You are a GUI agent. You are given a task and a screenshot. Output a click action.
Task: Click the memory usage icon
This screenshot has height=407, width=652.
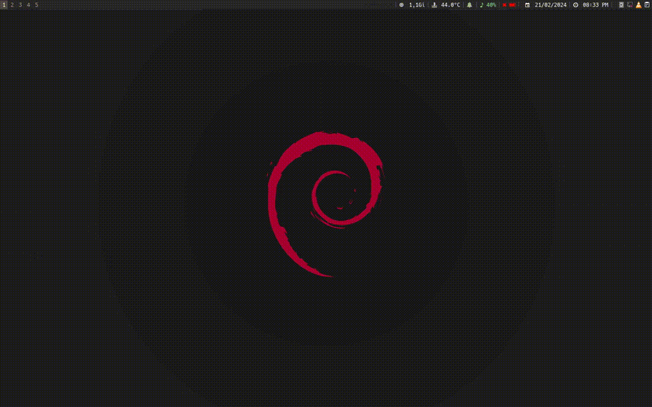point(401,5)
